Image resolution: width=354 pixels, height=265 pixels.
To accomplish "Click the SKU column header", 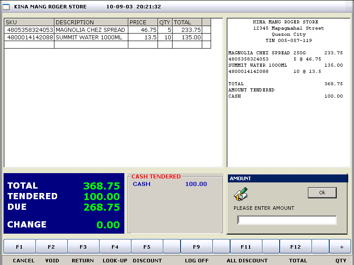I will [29, 23].
